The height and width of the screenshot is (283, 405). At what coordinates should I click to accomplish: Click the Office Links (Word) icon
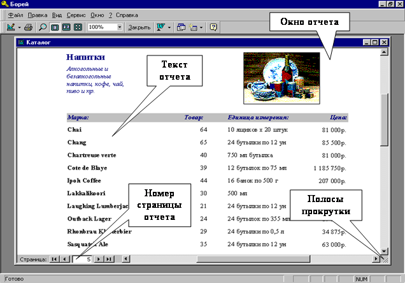[160, 27]
